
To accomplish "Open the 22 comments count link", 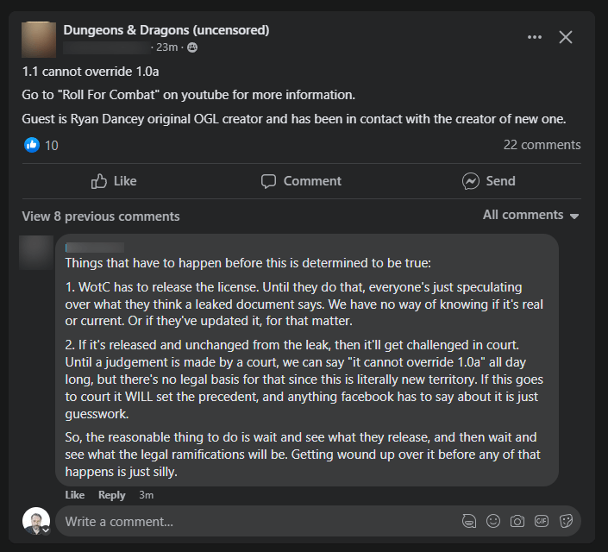I will coord(542,145).
